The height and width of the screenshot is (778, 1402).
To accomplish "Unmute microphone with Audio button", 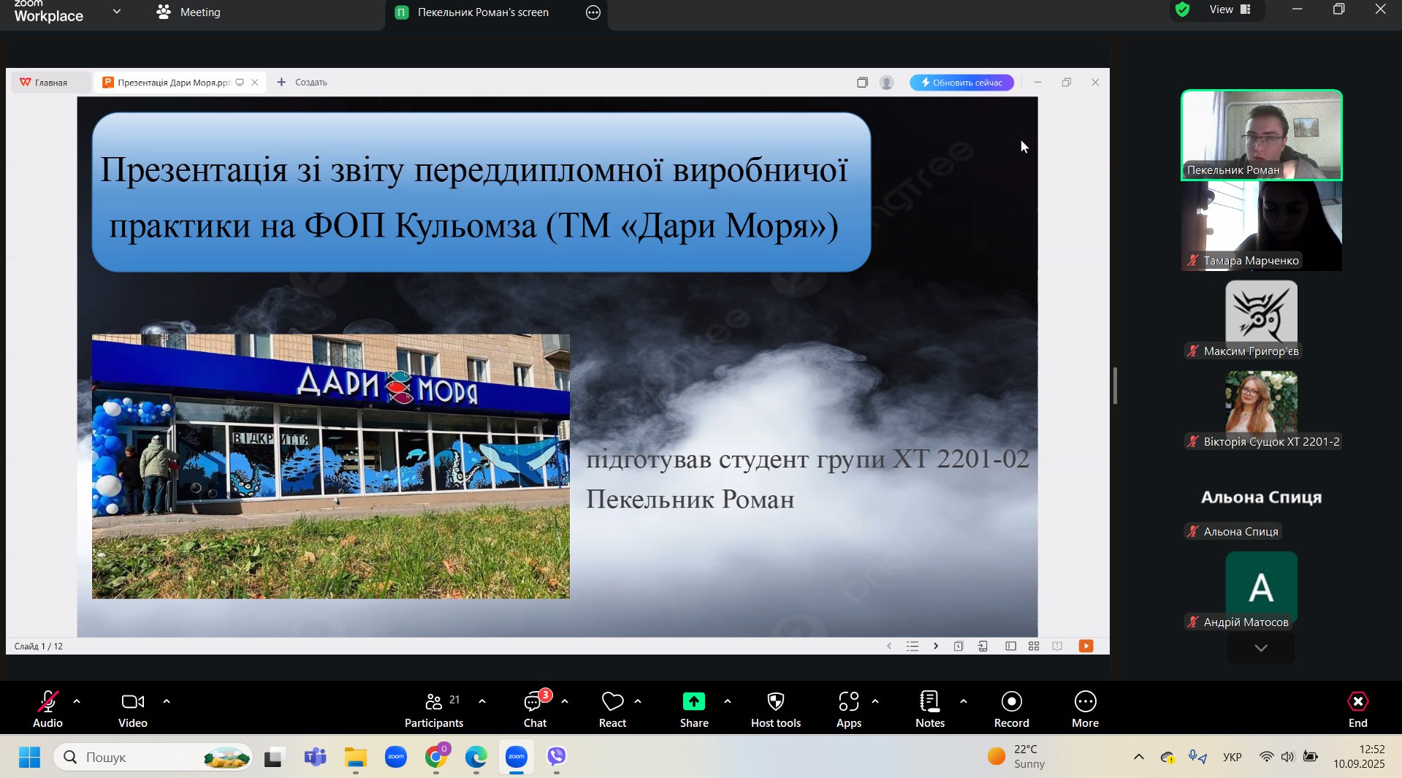I will [x=47, y=709].
